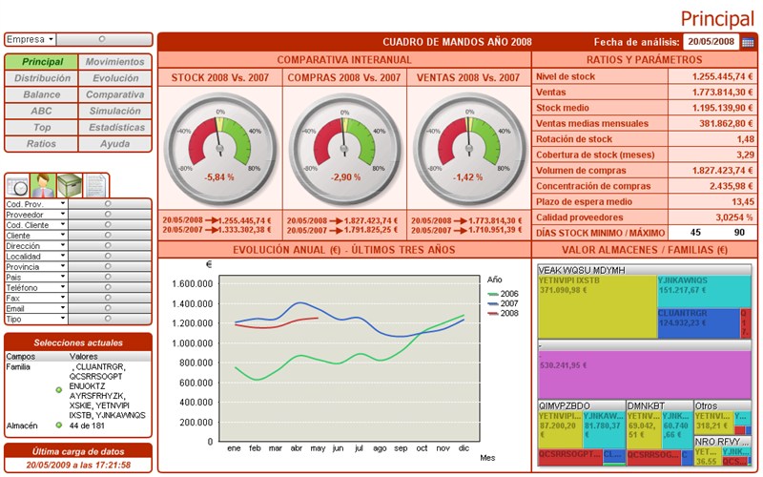
Task: Select the cyan YJNKAWNQS 151.217,67 treemap block
Action: [x=704, y=292]
